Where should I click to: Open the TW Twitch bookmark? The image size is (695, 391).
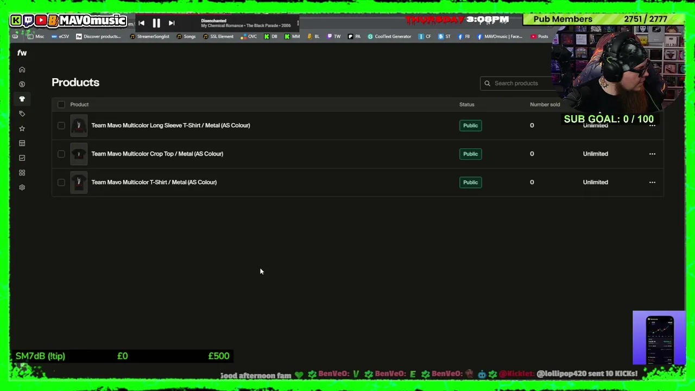point(334,36)
